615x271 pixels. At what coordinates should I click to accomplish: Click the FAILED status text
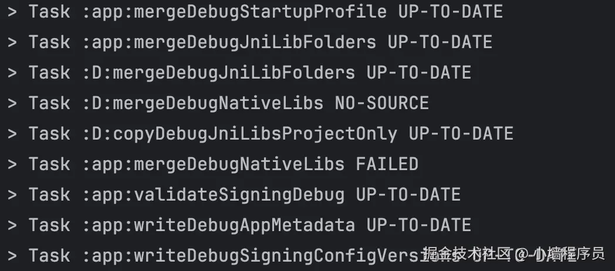click(387, 164)
